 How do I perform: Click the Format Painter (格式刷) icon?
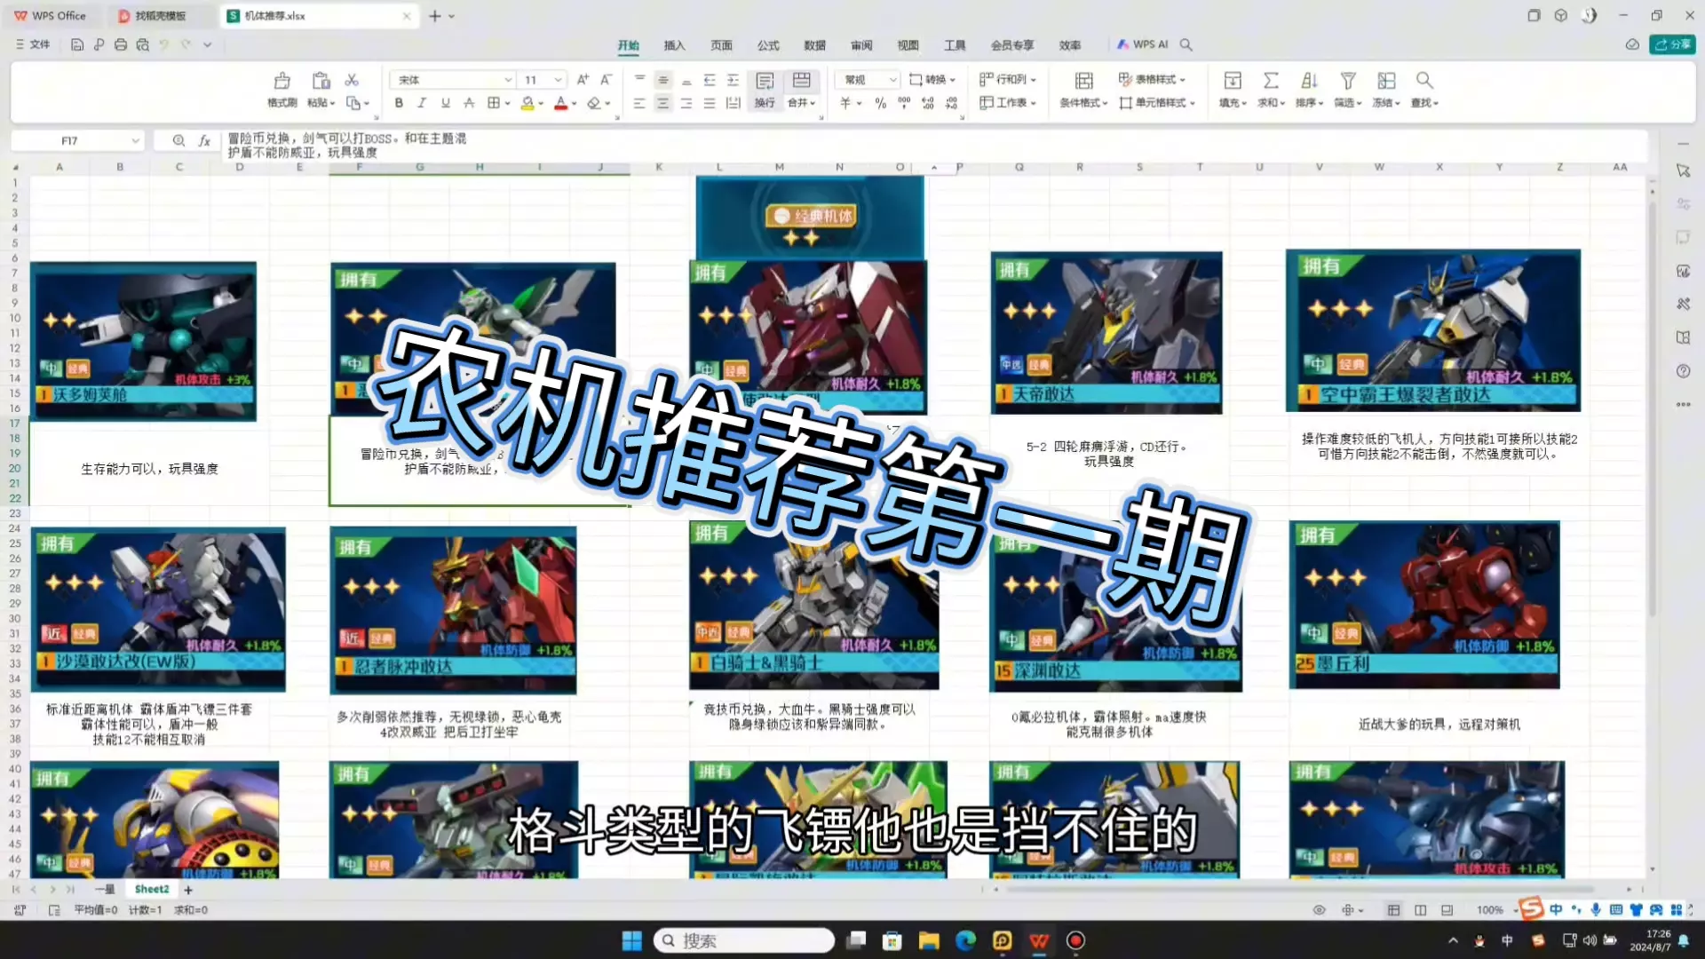point(282,81)
